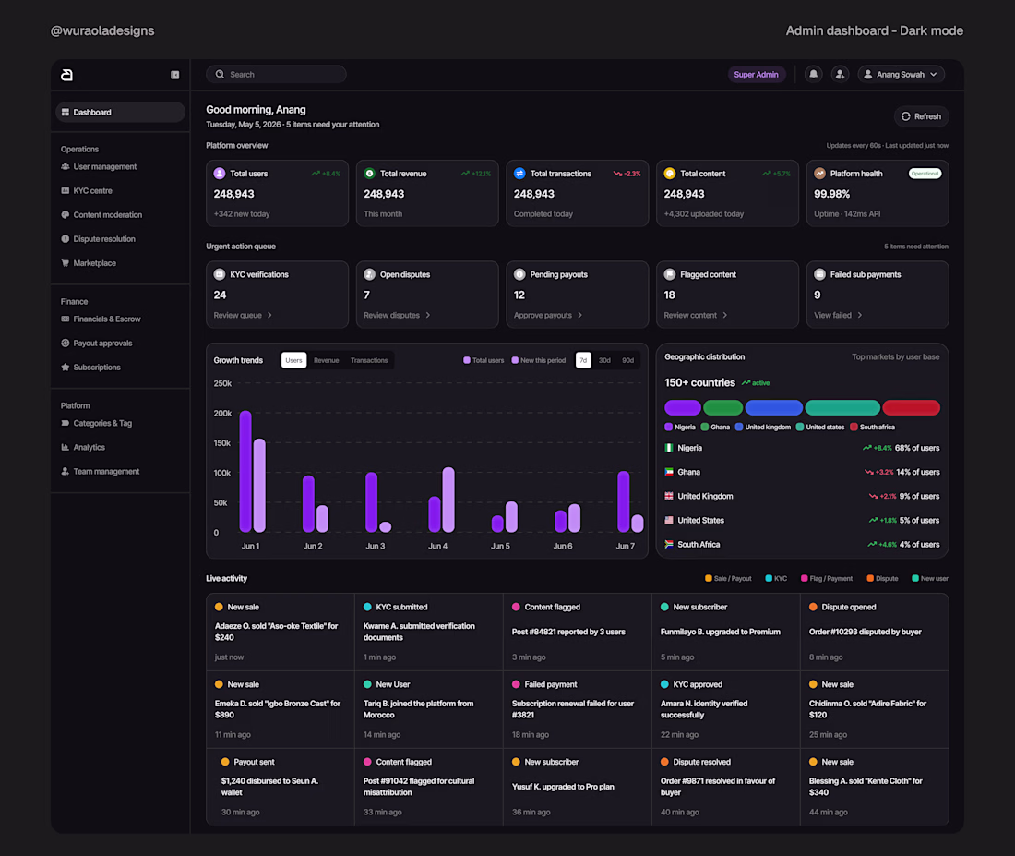Open Anang Sowah account dropdown
This screenshot has width=1015, height=856.
(x=902, y=75)
